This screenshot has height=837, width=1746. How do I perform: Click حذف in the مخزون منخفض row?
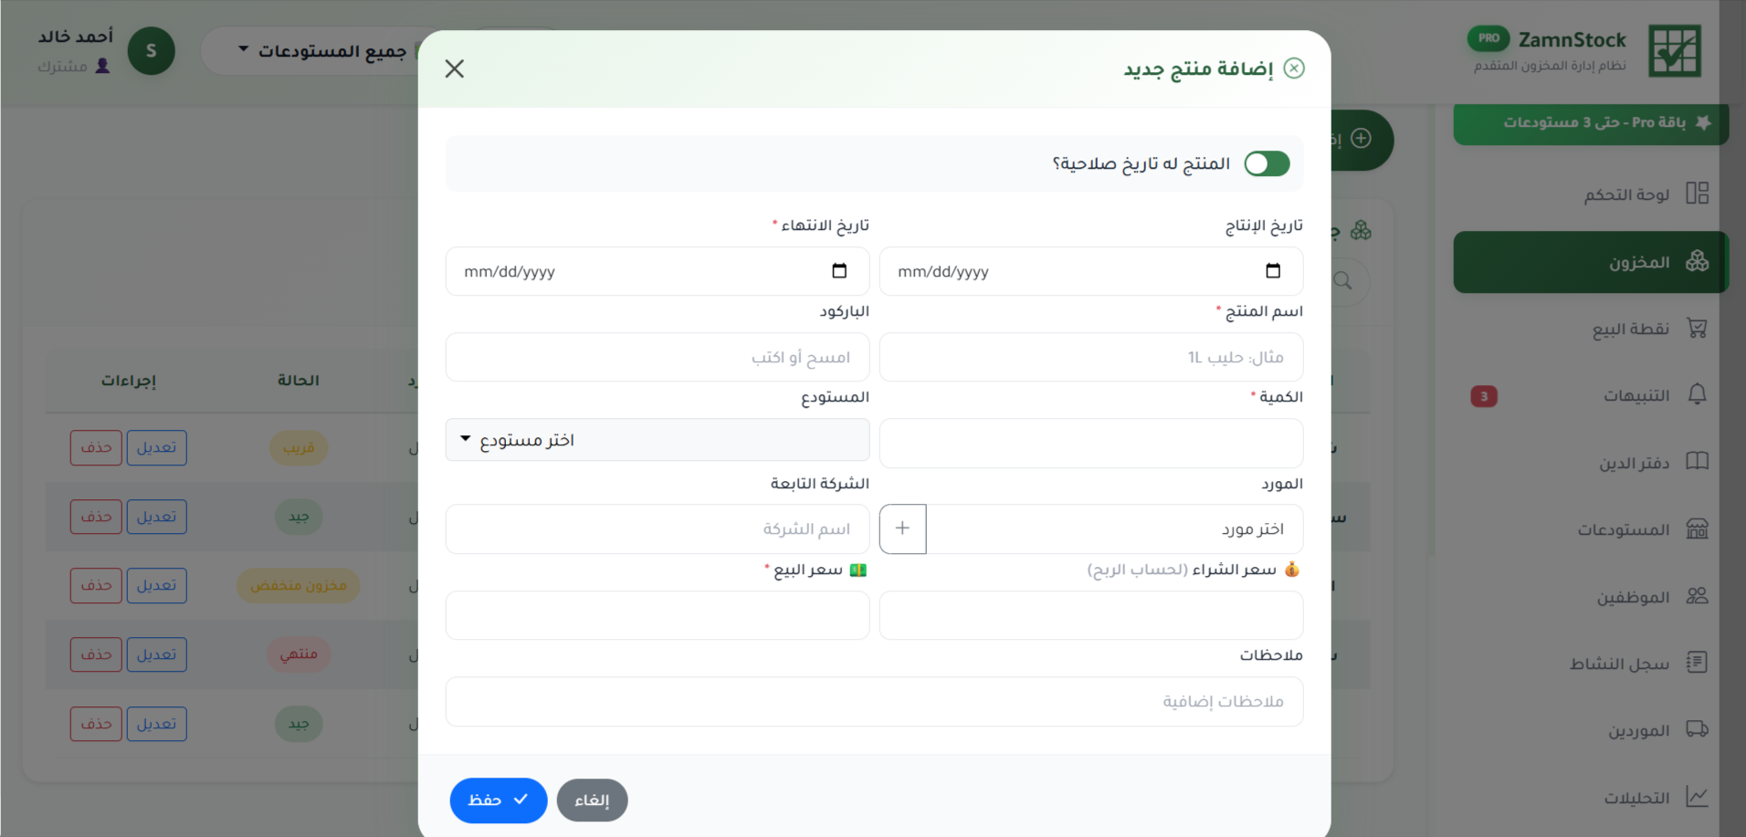(x=96, y=586)
